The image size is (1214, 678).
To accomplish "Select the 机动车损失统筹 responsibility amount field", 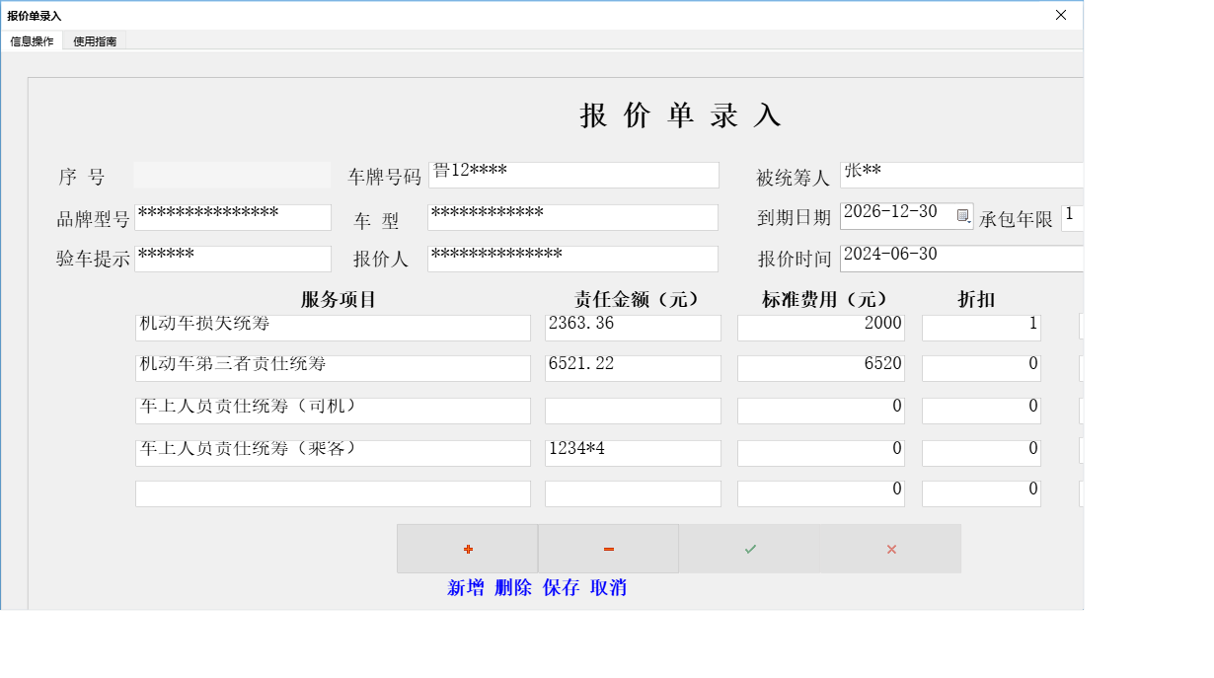I will (633, 327).
